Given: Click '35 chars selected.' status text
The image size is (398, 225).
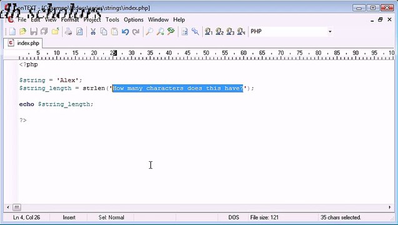Looking at the screenshot, I should point(340,217).
